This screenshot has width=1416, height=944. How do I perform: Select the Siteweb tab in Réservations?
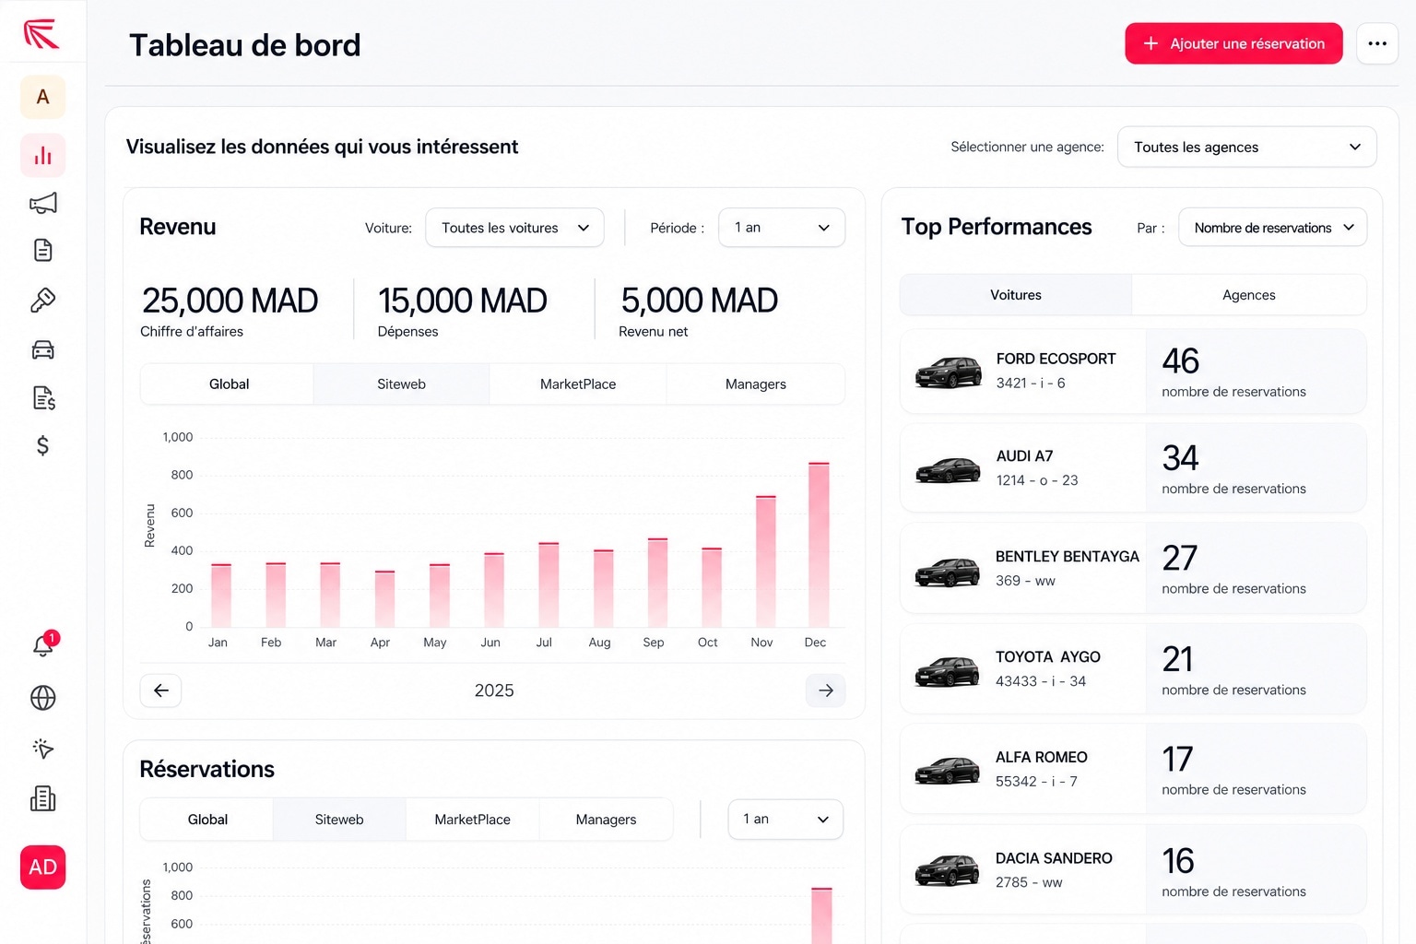339,820
